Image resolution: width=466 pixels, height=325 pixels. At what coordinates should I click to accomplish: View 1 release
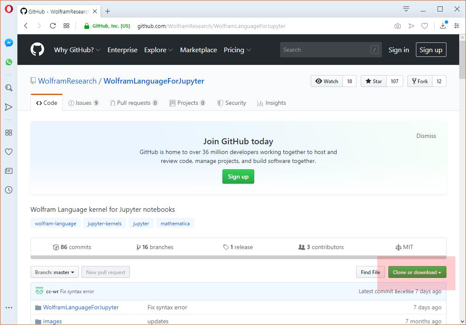pyautogui.click(x=238, y=247)
